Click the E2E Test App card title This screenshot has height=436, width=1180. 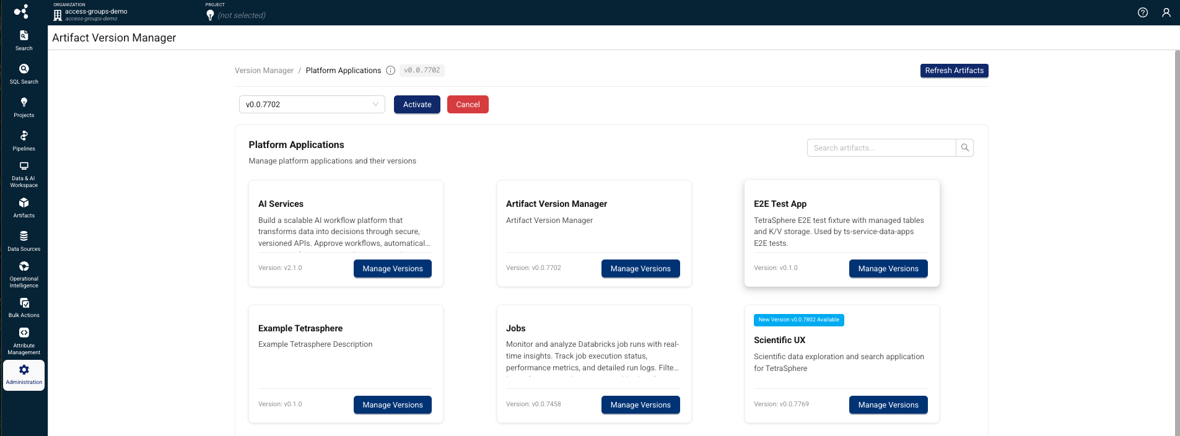tap(780, 204)
